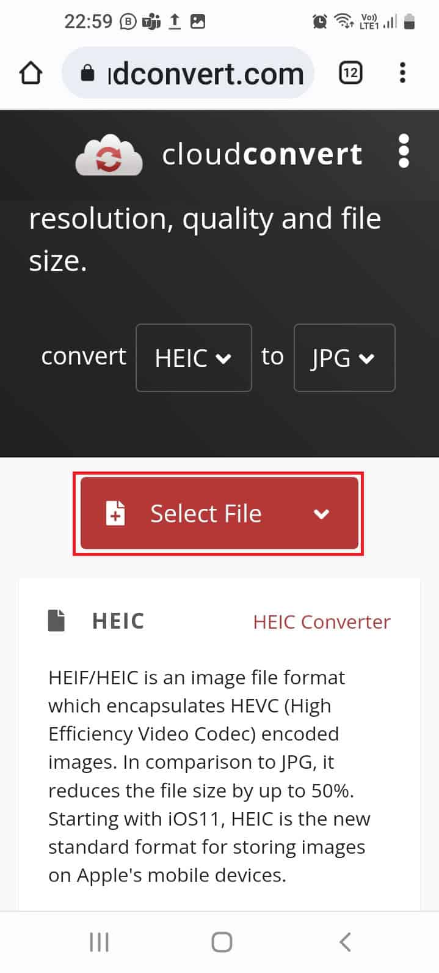Open the cloudconvert cloud logo

pos(108,154)
